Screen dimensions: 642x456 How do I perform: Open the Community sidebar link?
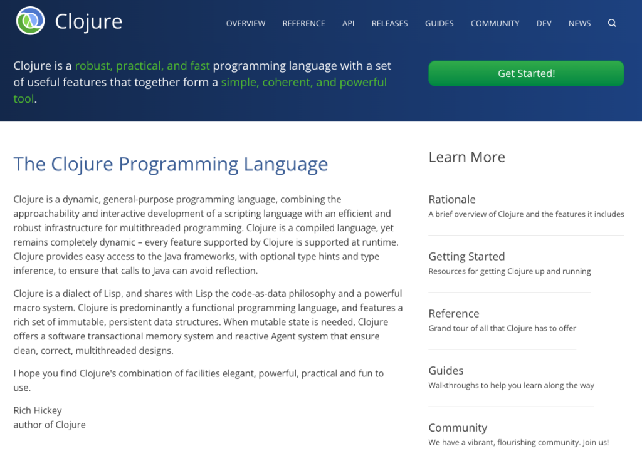[x=458, y=428]
